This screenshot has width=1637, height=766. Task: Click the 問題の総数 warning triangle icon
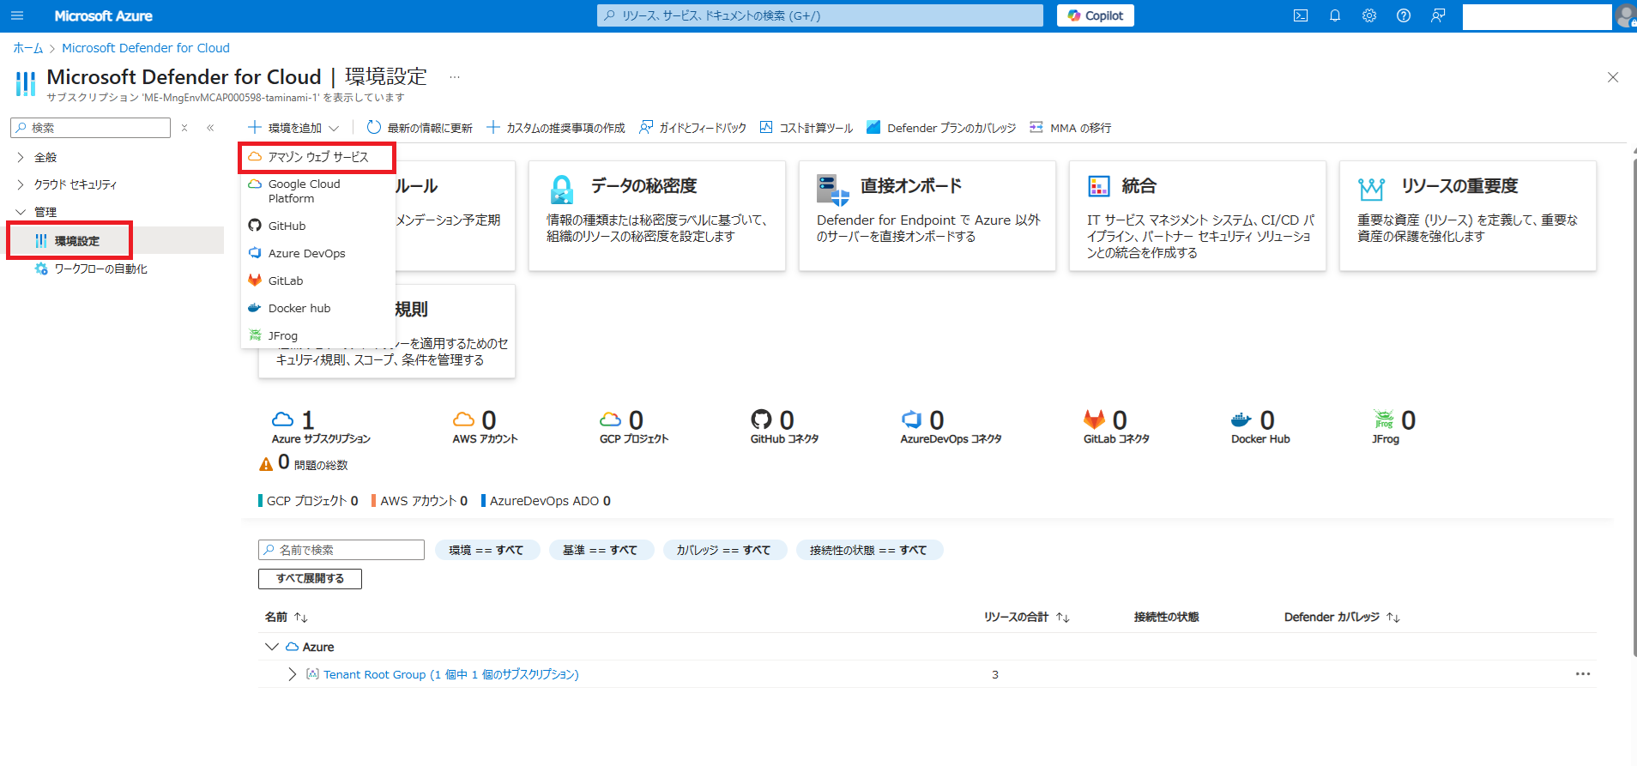coord(266,464)
